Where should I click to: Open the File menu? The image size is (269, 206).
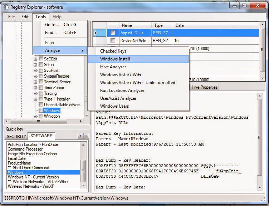pyautogui.click(x=11, y=17)
